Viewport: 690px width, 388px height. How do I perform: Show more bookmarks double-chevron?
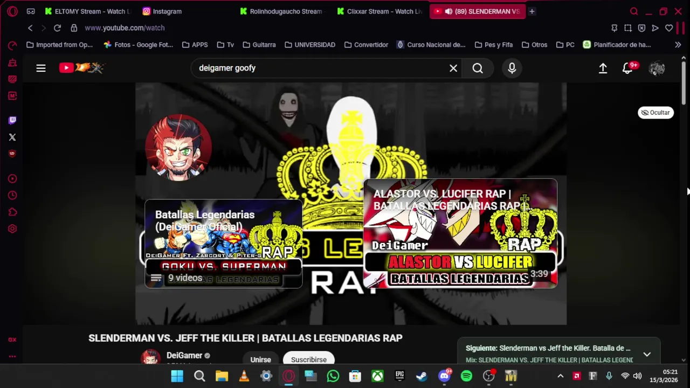678,45
